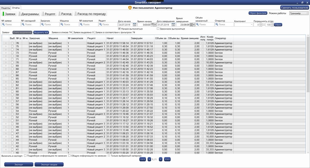The image size is (310, 168).
Task: Click Новый рецепт 2 in row 70
Action: pos(96,63)
